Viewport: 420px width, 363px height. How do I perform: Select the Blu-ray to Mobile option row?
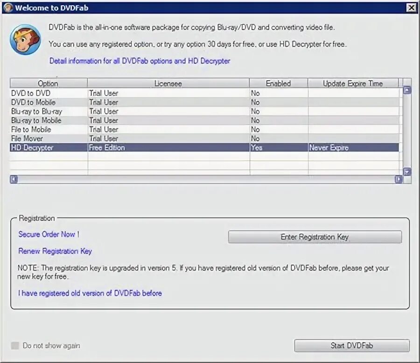(204, 120)
